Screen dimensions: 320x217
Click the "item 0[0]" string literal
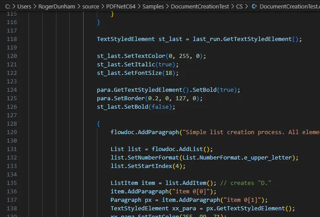pos(191,192)
